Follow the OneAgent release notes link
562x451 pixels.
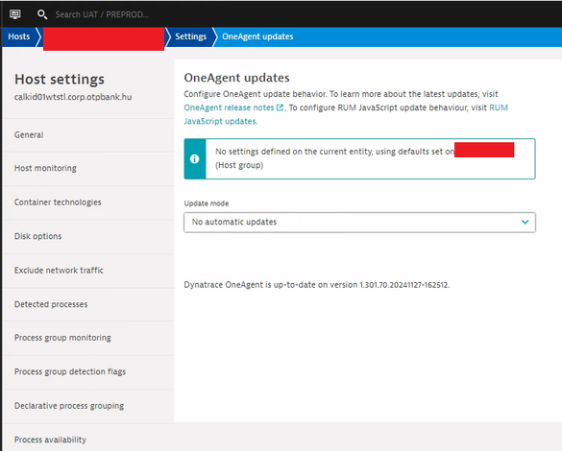229,107
